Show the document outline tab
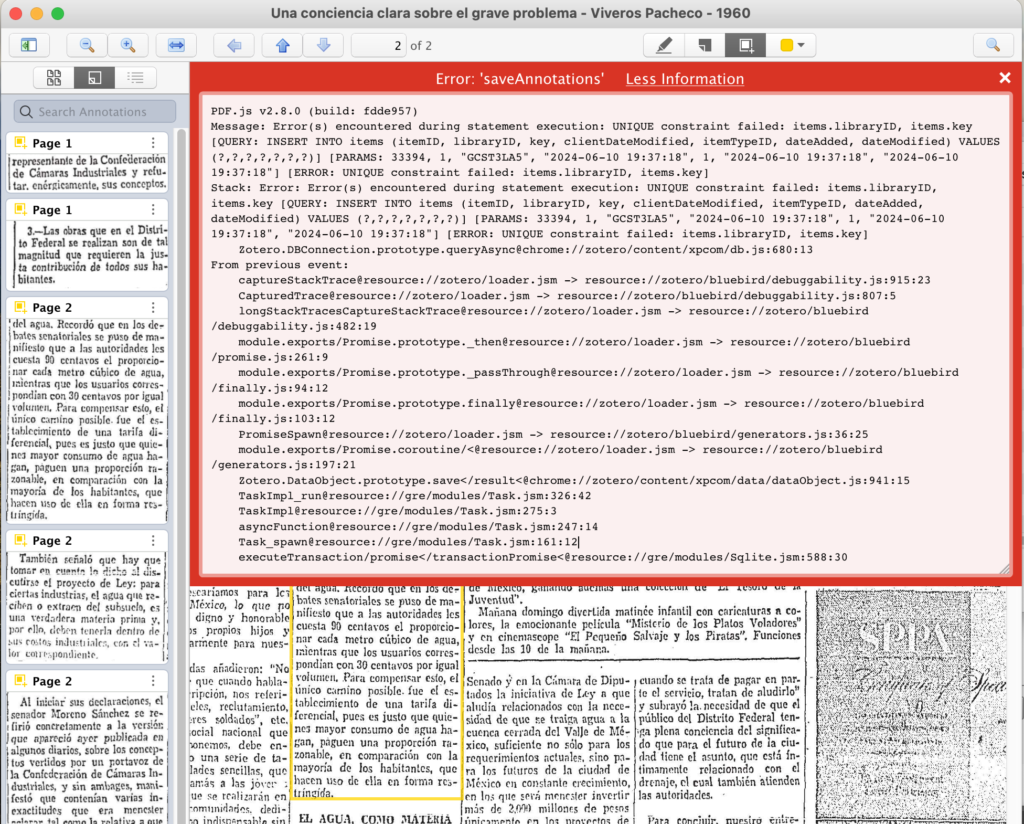 coord(135,78)
